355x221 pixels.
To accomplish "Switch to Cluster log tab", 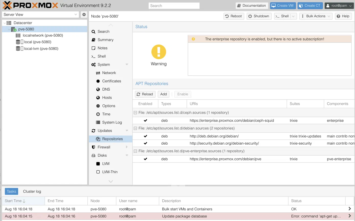I will [32, 191].
